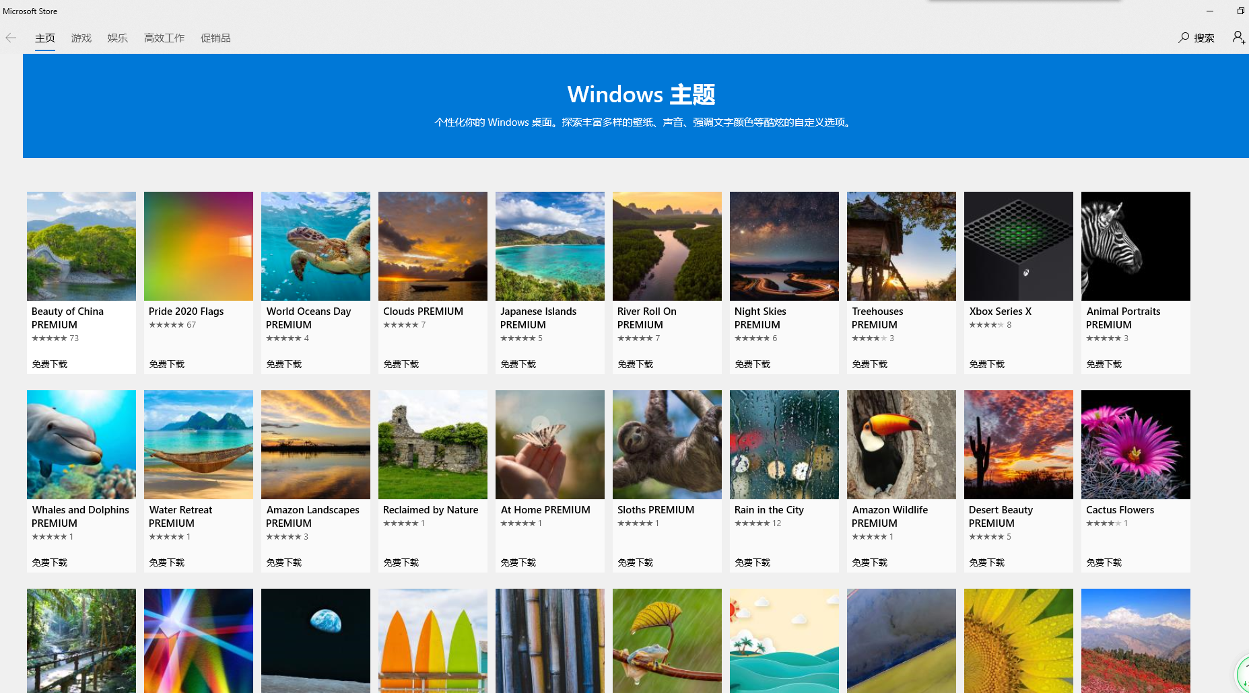Open the Whales and Dolphins PREMIUM theme
This screenshot has width=1249, height=693.
click(81, 444)
